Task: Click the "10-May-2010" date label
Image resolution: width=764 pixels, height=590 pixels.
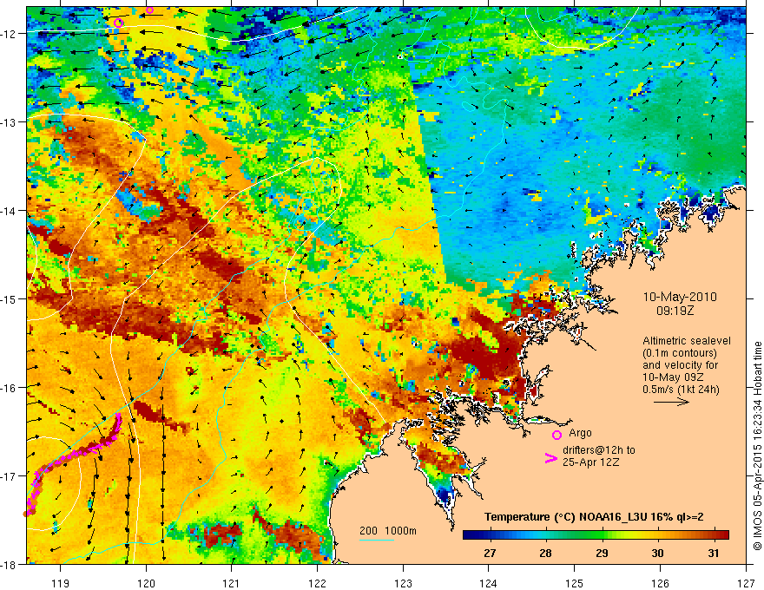Action: 680,297
